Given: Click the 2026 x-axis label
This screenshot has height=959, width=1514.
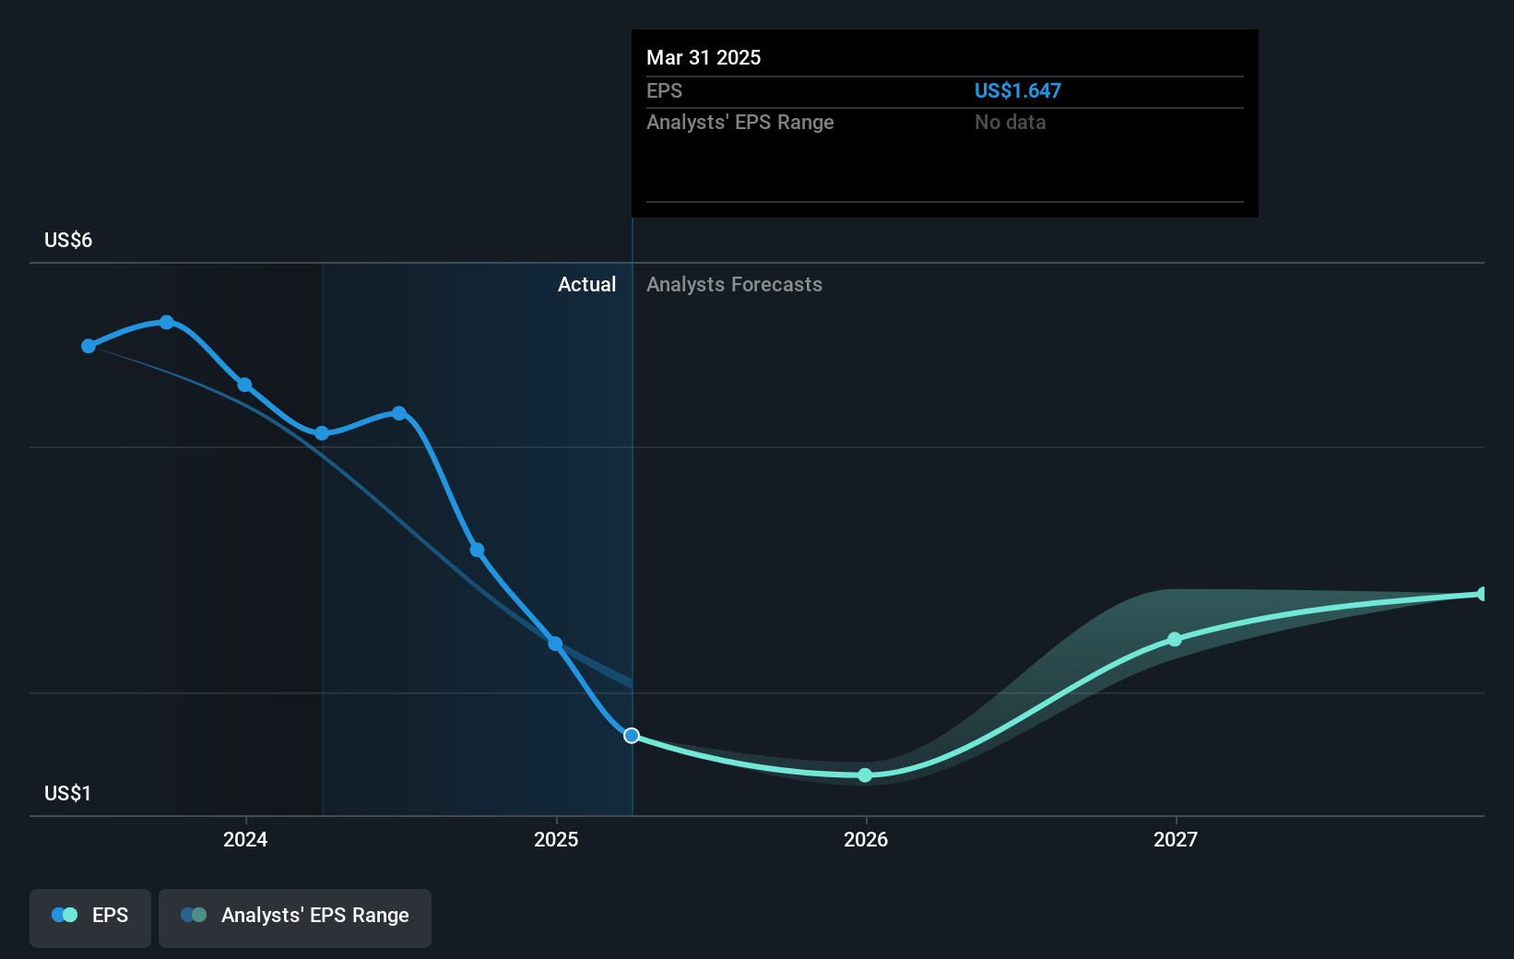Looking at the screenshot, I should (x=866, y=839).
